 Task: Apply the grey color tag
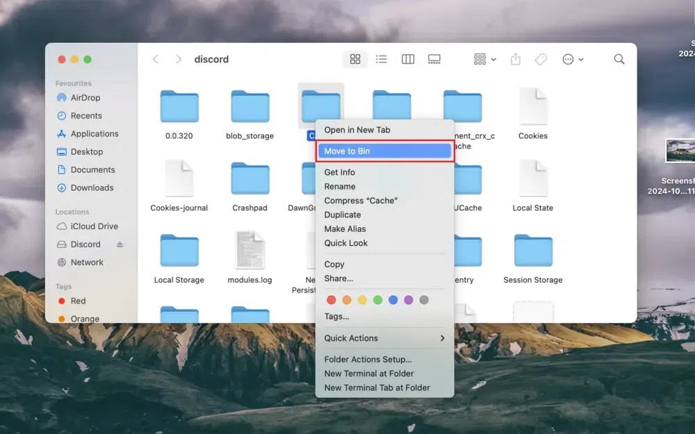click(x=424, y=300)
